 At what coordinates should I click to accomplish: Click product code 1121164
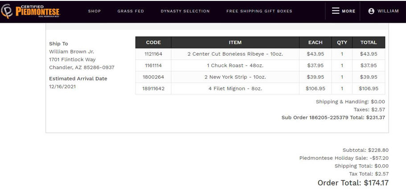153,54
